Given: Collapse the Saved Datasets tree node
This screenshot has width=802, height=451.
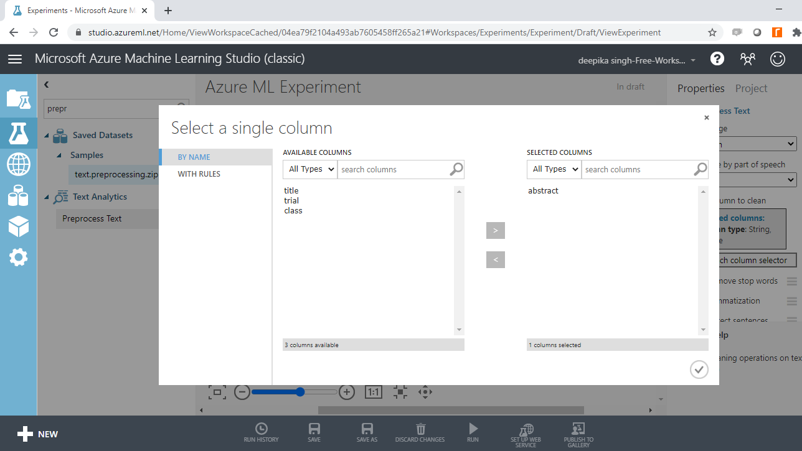Looking at the screenshot, I should coord(47,135).
